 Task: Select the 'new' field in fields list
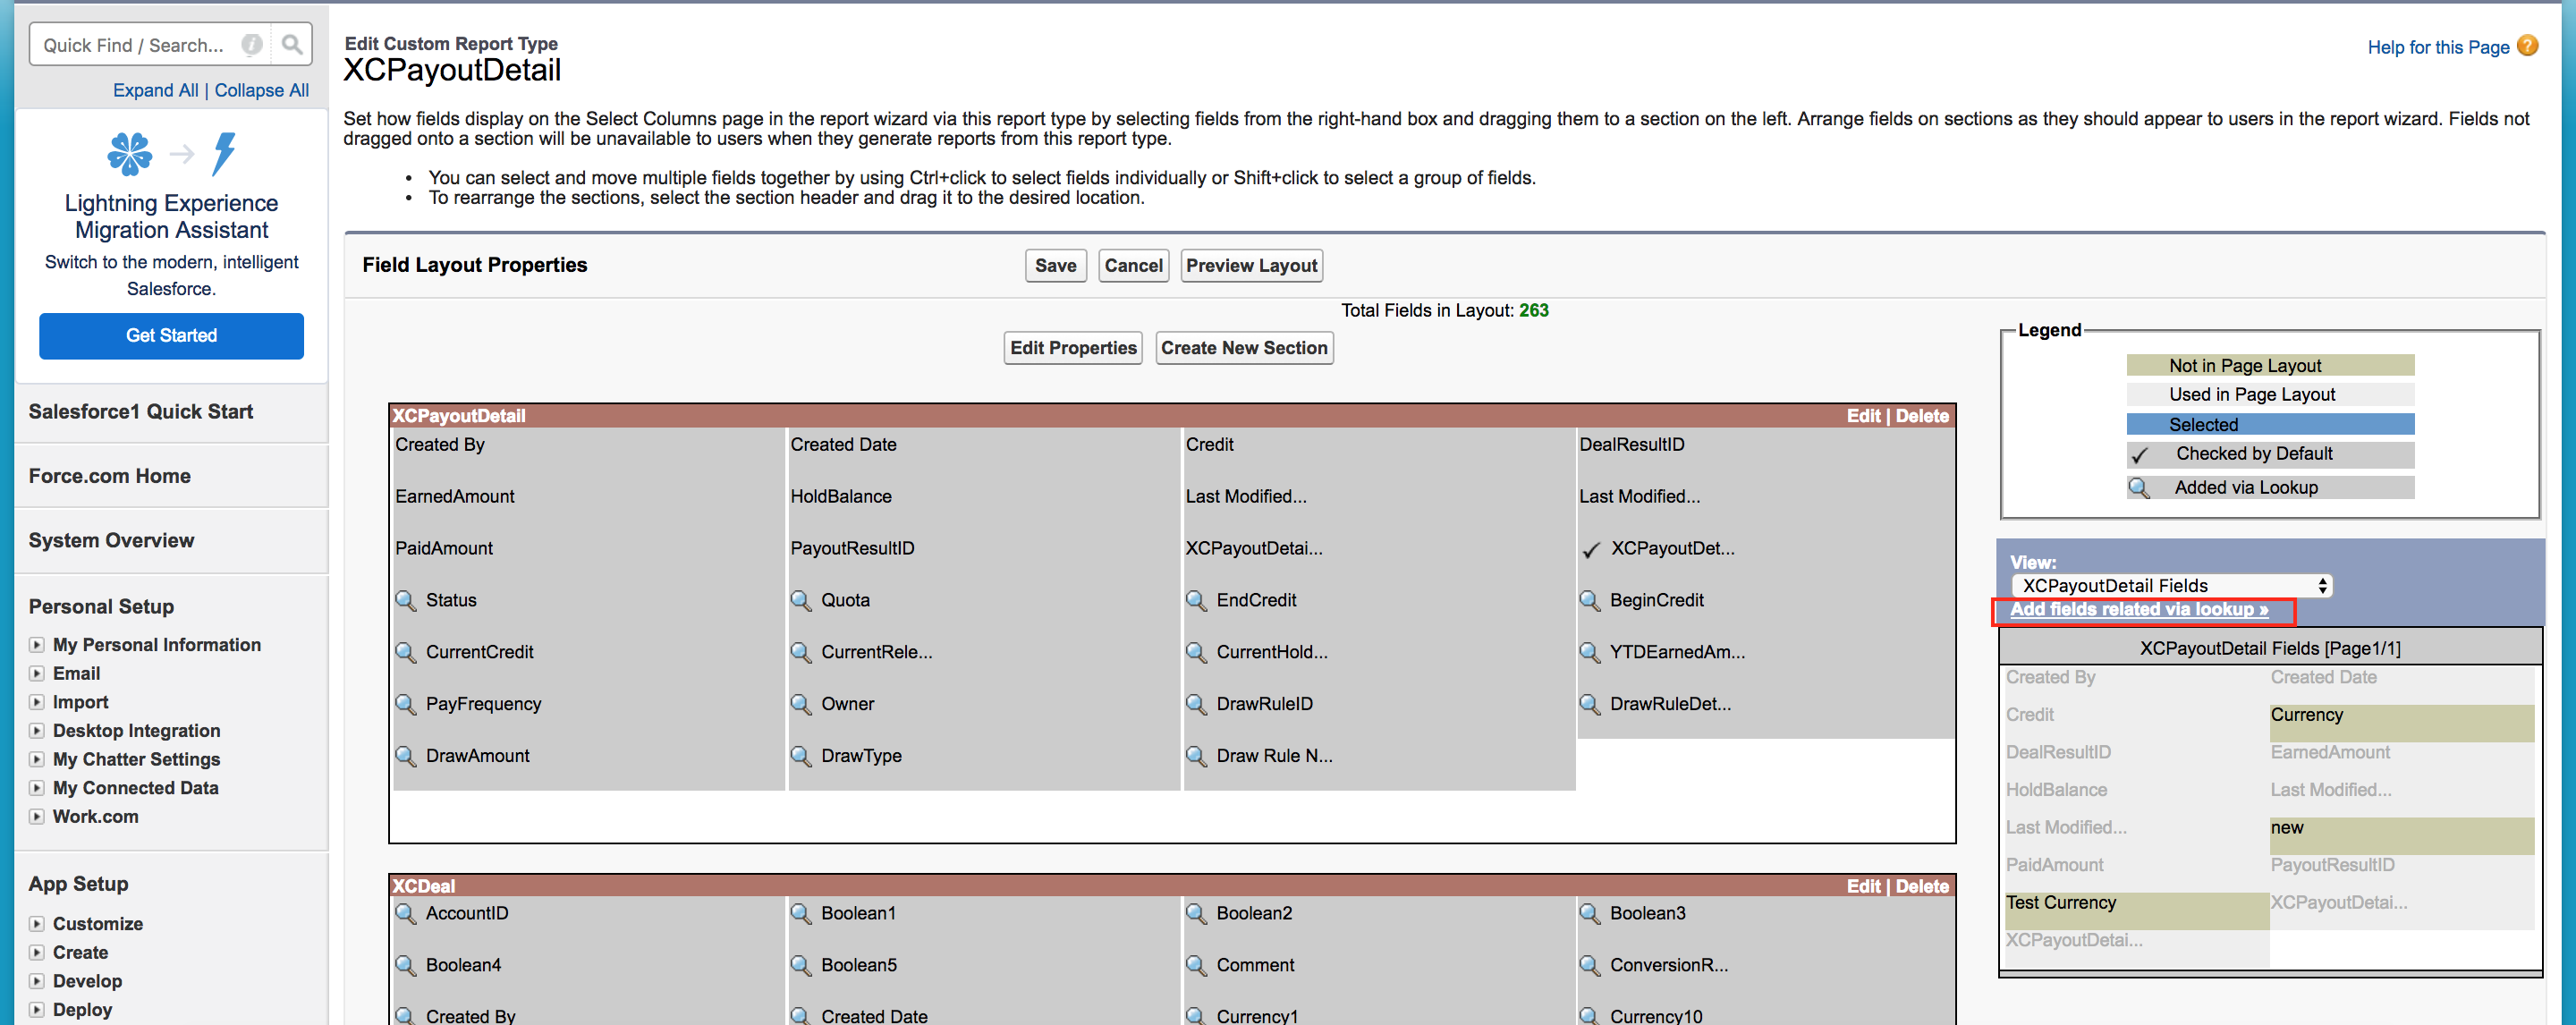click(x=2402, y=836)
